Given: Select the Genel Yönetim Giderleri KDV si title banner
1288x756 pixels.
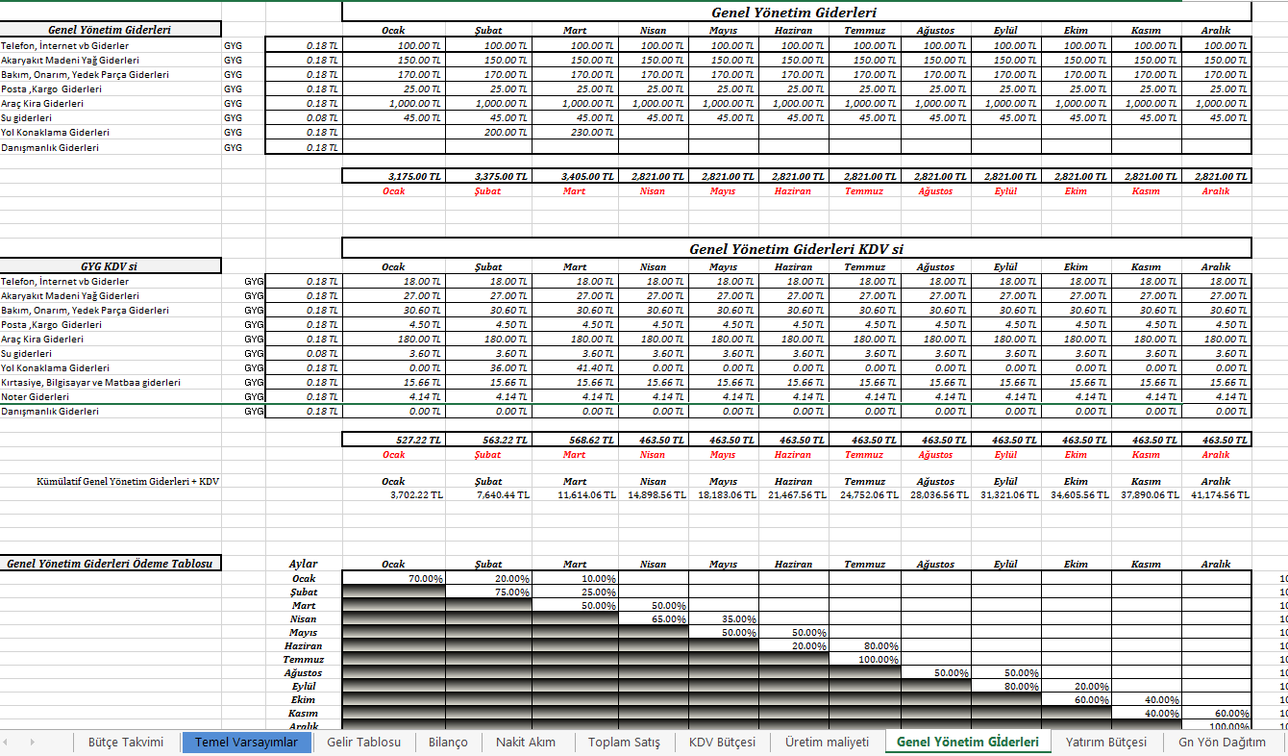Looking at the screenshot, I should 797,248.
